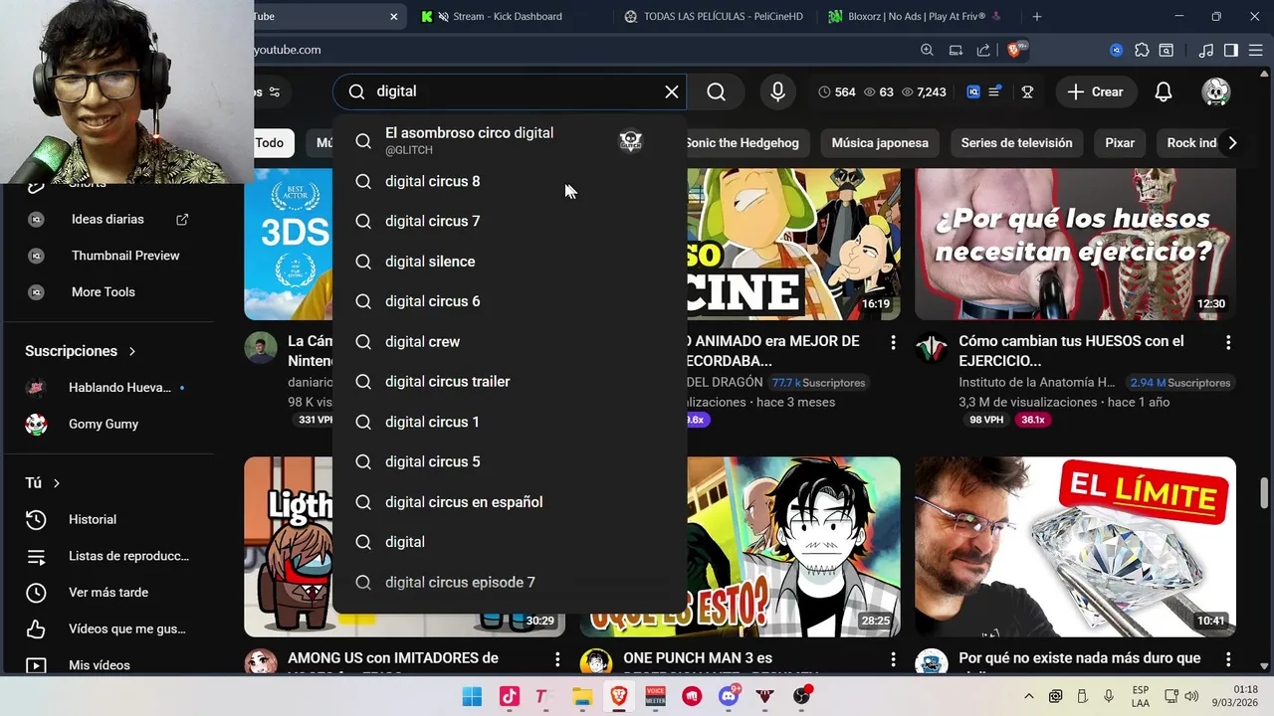Click the install app icon in the address bar
Viewport: 1274px width, 716px height.
click(x=955, y=50)
